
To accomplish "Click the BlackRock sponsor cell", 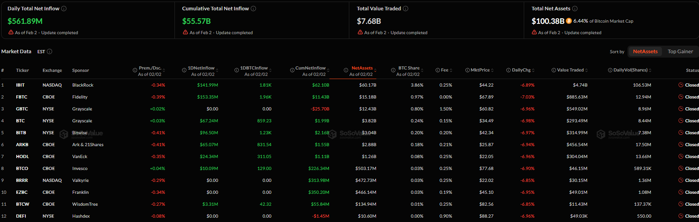I will [x=83, y=85].
